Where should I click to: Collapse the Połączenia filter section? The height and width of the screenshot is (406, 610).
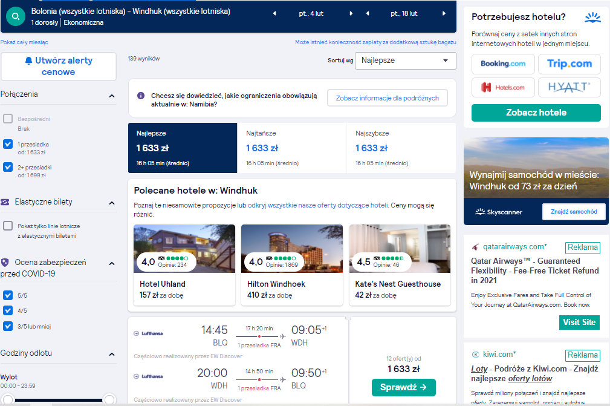pos(112,96)
